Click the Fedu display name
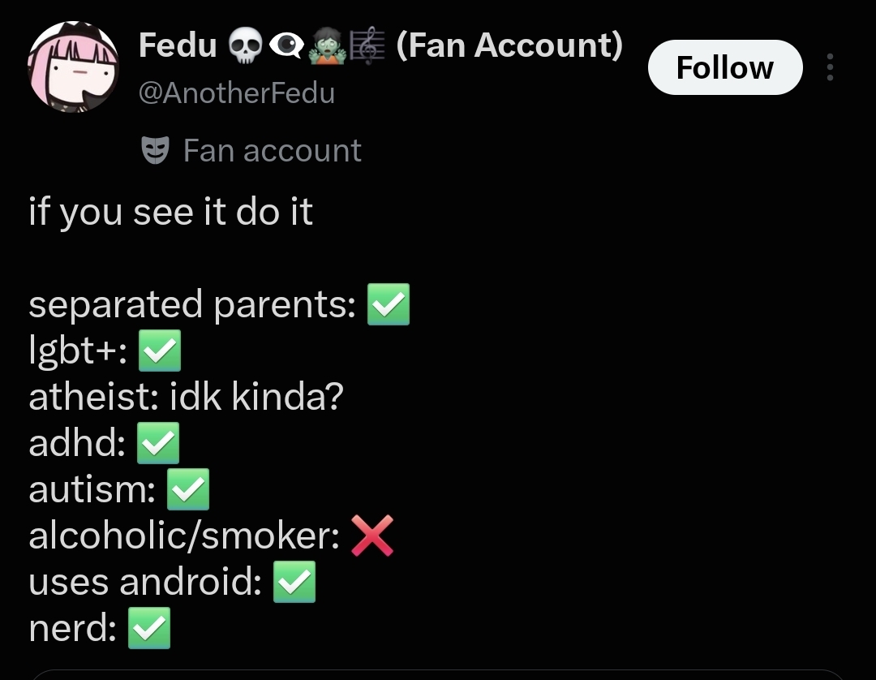Image resolution: width=876 pixels, height=680 pixels. 178,45
